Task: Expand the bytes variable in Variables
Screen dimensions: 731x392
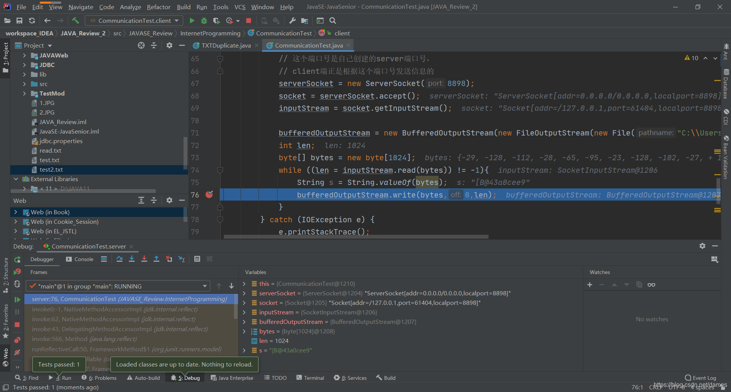Action: pyautogui.click(x=244, y=331)
